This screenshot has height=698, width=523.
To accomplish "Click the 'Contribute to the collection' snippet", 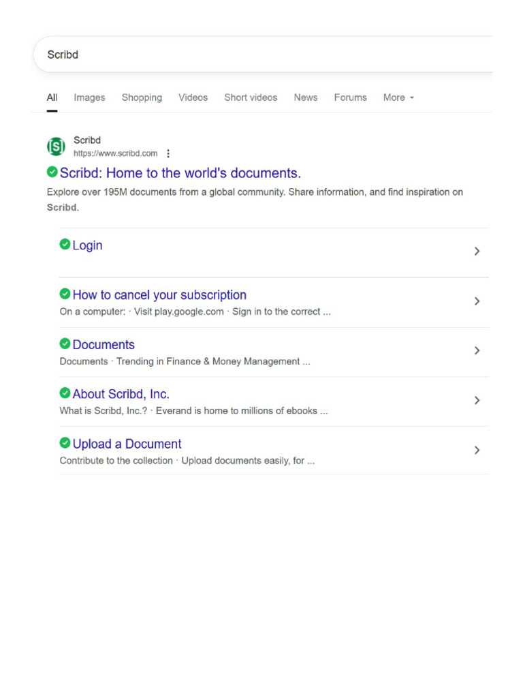I will 116,461.
